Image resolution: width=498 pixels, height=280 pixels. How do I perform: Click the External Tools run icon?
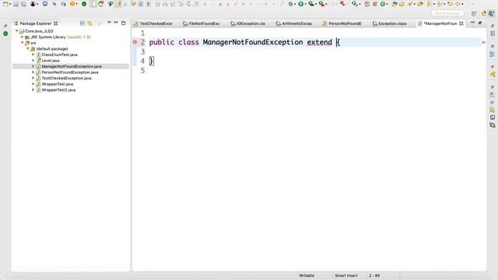click(x=321, y=4)
